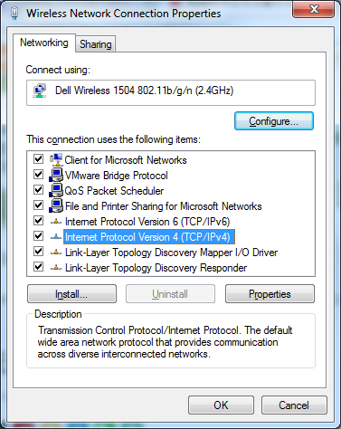Click the TCP/IPv4 protocol icon
The width and height of the screenshot is (341, 429).
point(56,237)
